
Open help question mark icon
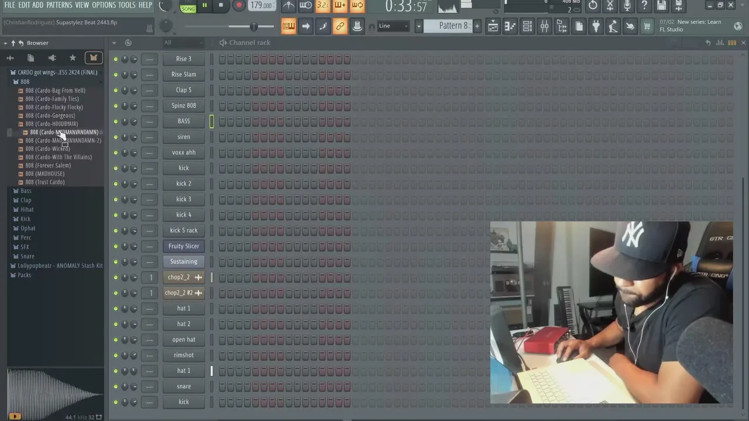coord(644,6)
